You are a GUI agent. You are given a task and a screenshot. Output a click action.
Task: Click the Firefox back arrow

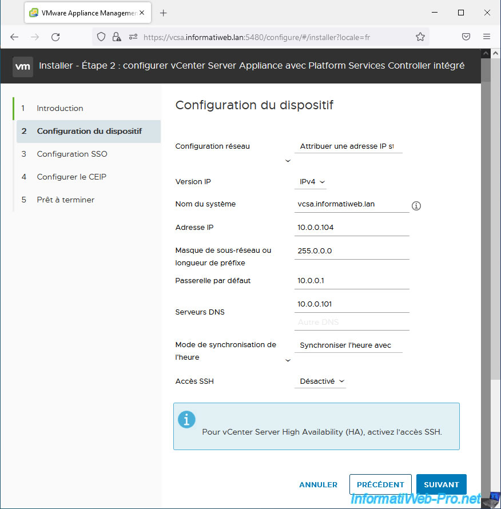click(x=14, y=37)
